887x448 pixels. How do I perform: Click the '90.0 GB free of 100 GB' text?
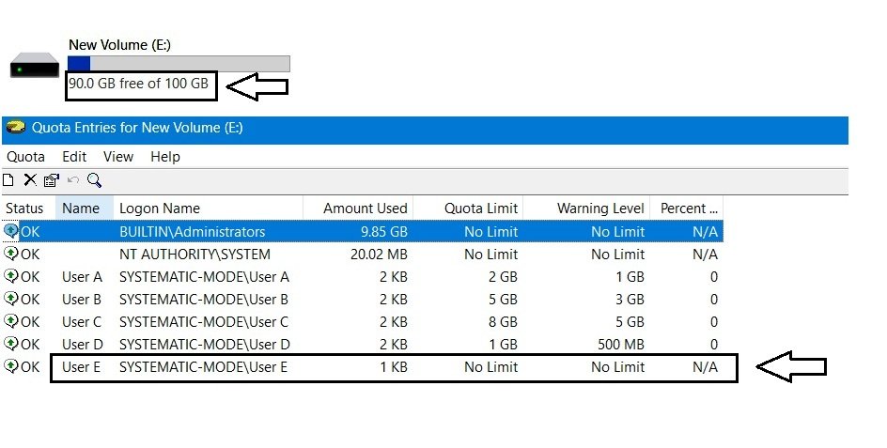(x=139, y=84)
